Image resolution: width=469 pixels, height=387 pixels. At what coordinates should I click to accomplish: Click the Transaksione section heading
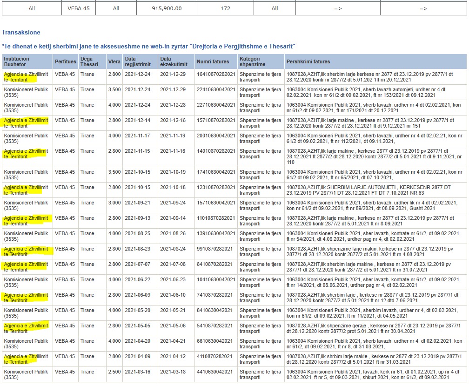coord(21,32)
